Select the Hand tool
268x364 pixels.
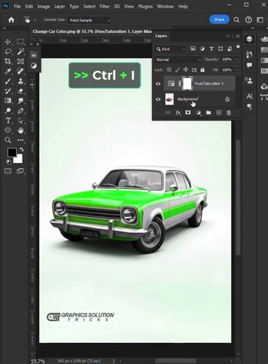20,130
